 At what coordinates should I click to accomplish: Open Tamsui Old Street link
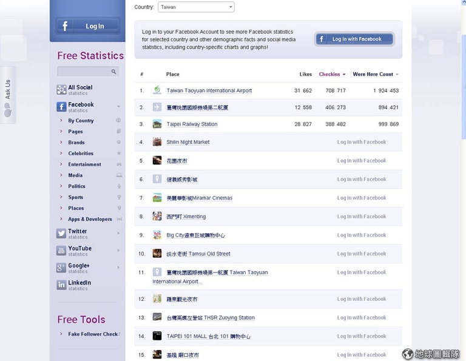pos(198,254)
